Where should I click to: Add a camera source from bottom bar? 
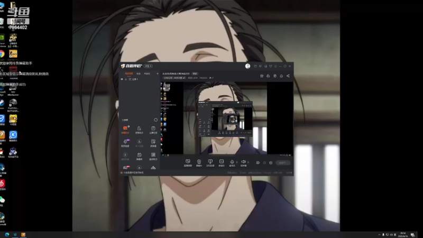tap(199, 163)
